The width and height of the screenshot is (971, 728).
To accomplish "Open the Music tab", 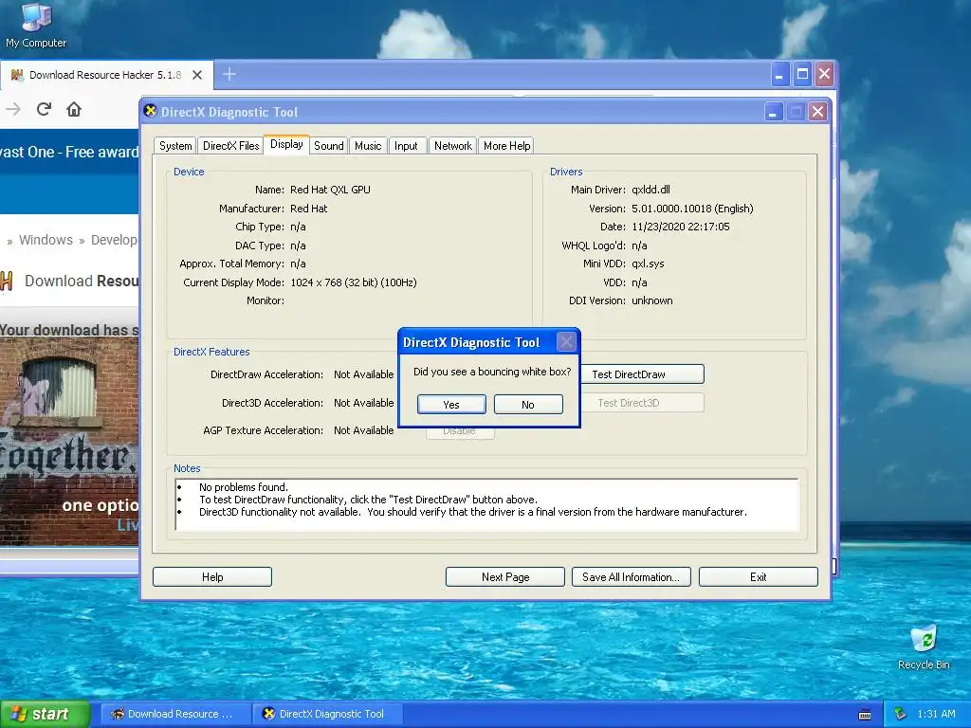I will tap(368, 145).
